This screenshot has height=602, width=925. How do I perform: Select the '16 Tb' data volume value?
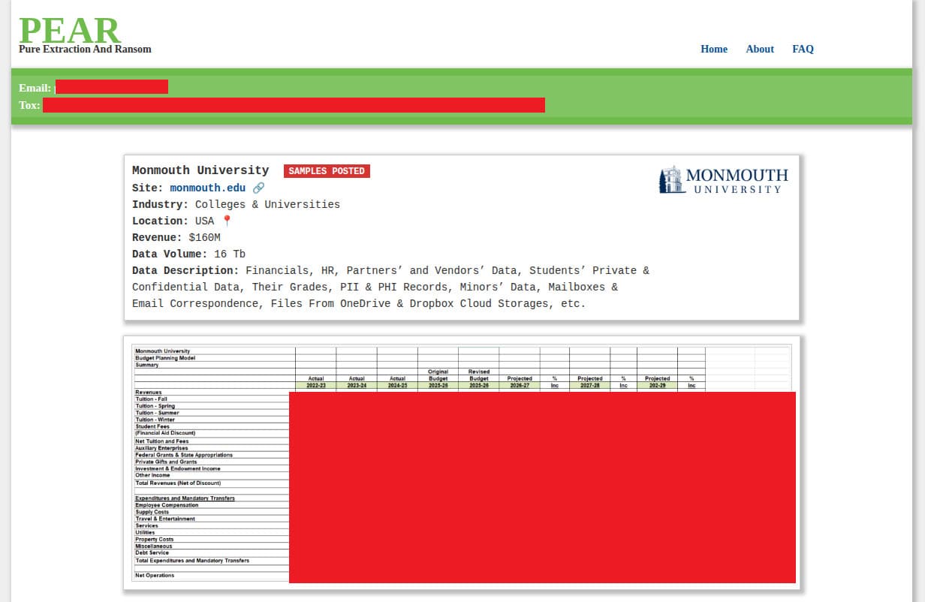[230, 254]
